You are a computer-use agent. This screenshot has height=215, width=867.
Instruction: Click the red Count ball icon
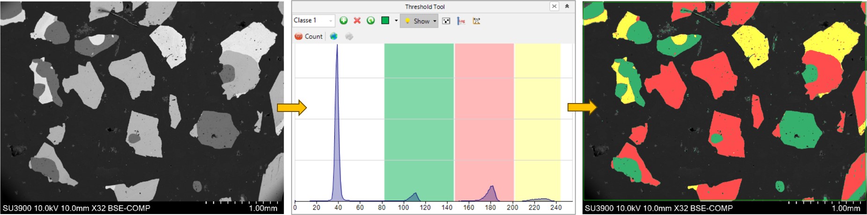pos(299,37)
